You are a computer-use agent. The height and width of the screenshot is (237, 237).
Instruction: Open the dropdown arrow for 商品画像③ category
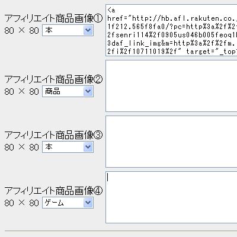(x=88, y=147)
